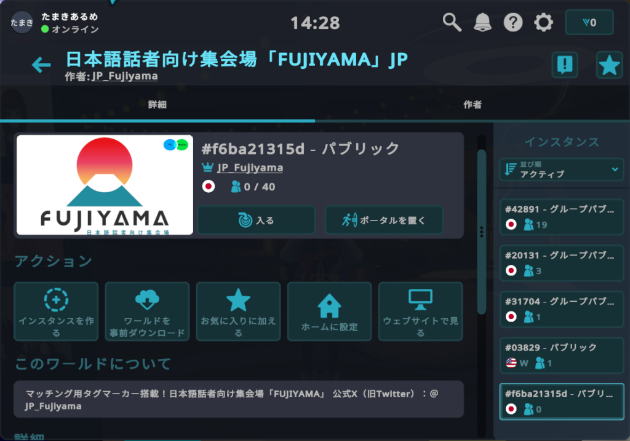Click the panel divider three-dot handle
The height and width of the screenshot is (441, 630).
pos(481,232)
